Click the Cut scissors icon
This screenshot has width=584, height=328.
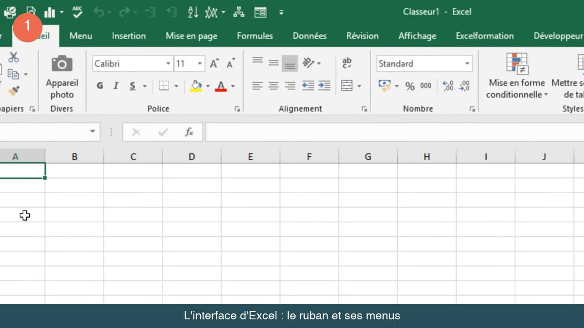click(x=14, y=57)
